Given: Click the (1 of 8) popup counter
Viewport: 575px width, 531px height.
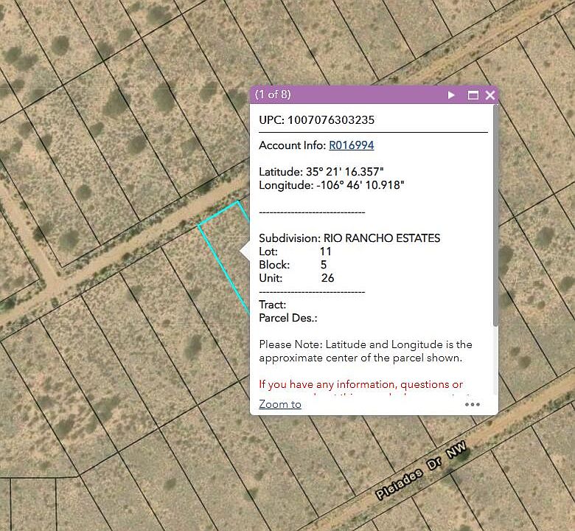Looking at the screenshot, I should [273, 94].
